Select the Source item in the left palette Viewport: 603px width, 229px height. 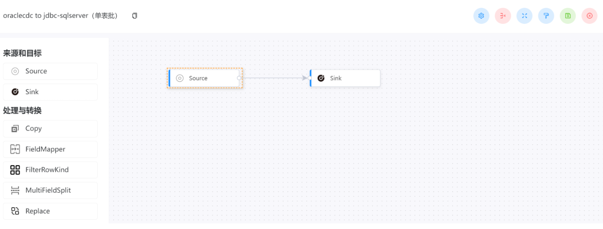(x=50, y=71)
